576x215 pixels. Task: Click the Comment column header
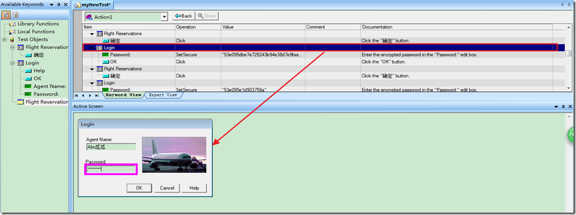[x=333, y=27]
